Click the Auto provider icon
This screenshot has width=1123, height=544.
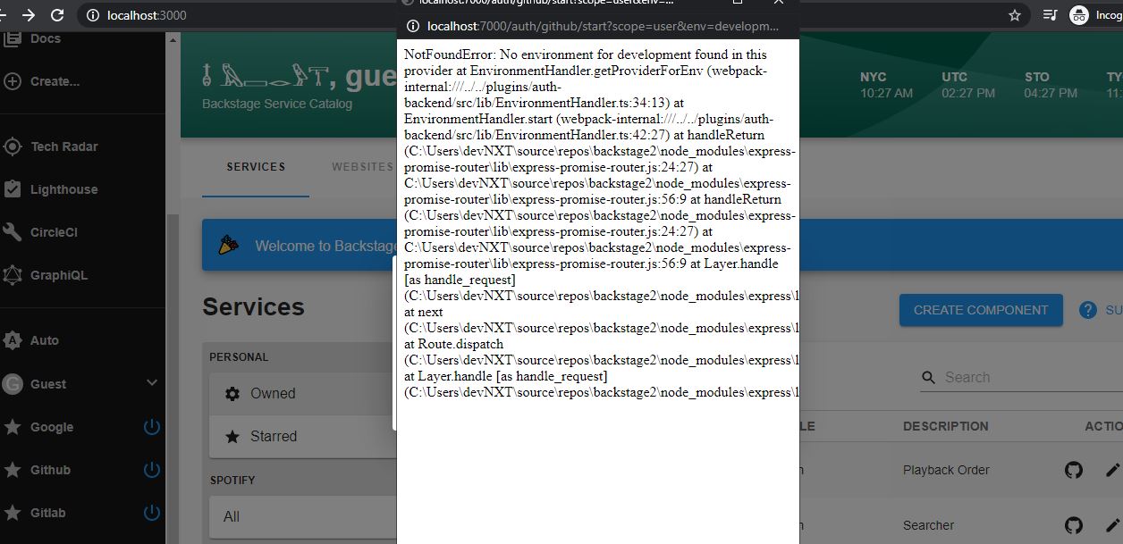(13, 340)
